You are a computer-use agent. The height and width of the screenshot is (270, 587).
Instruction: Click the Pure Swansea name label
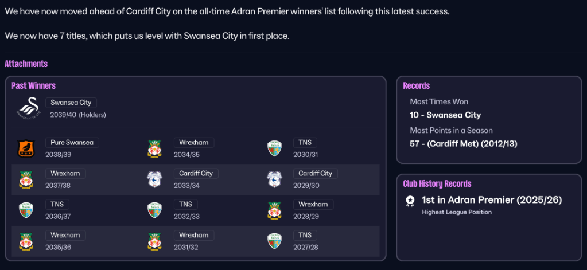pyautogui.click(x=72, y=142)
